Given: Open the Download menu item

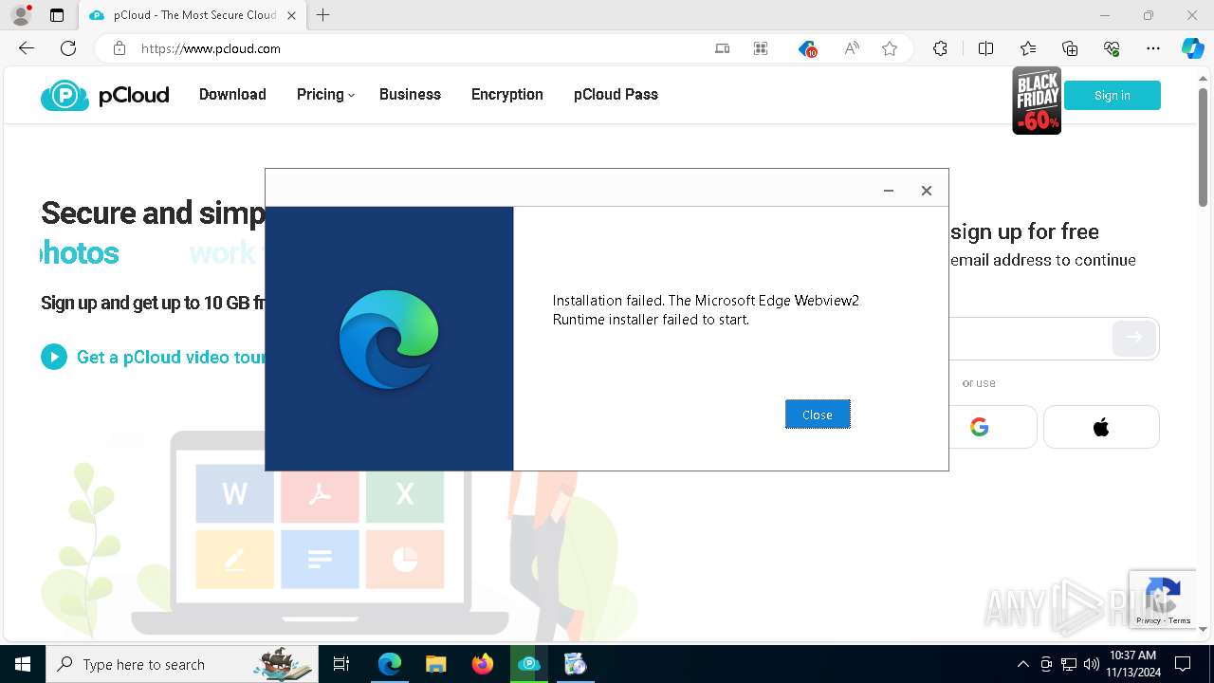Looking at the screenshot, I should click(232, 94).
